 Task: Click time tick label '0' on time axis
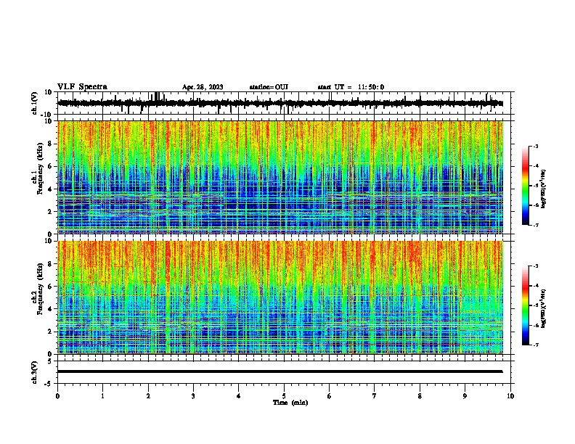click(x=57, y=396)
